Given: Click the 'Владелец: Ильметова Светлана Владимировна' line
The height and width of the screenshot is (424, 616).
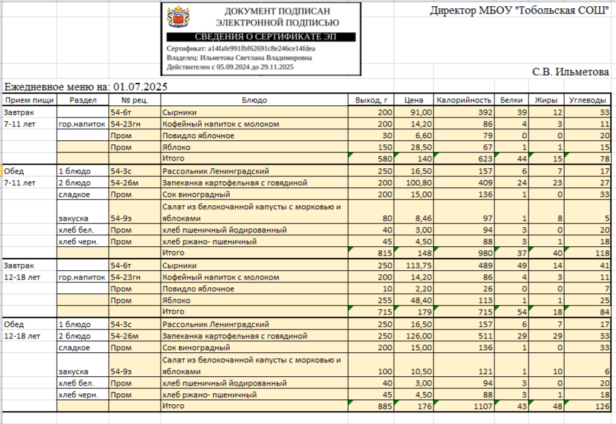Looking at the screenshot, I should [x=239, y=57].
